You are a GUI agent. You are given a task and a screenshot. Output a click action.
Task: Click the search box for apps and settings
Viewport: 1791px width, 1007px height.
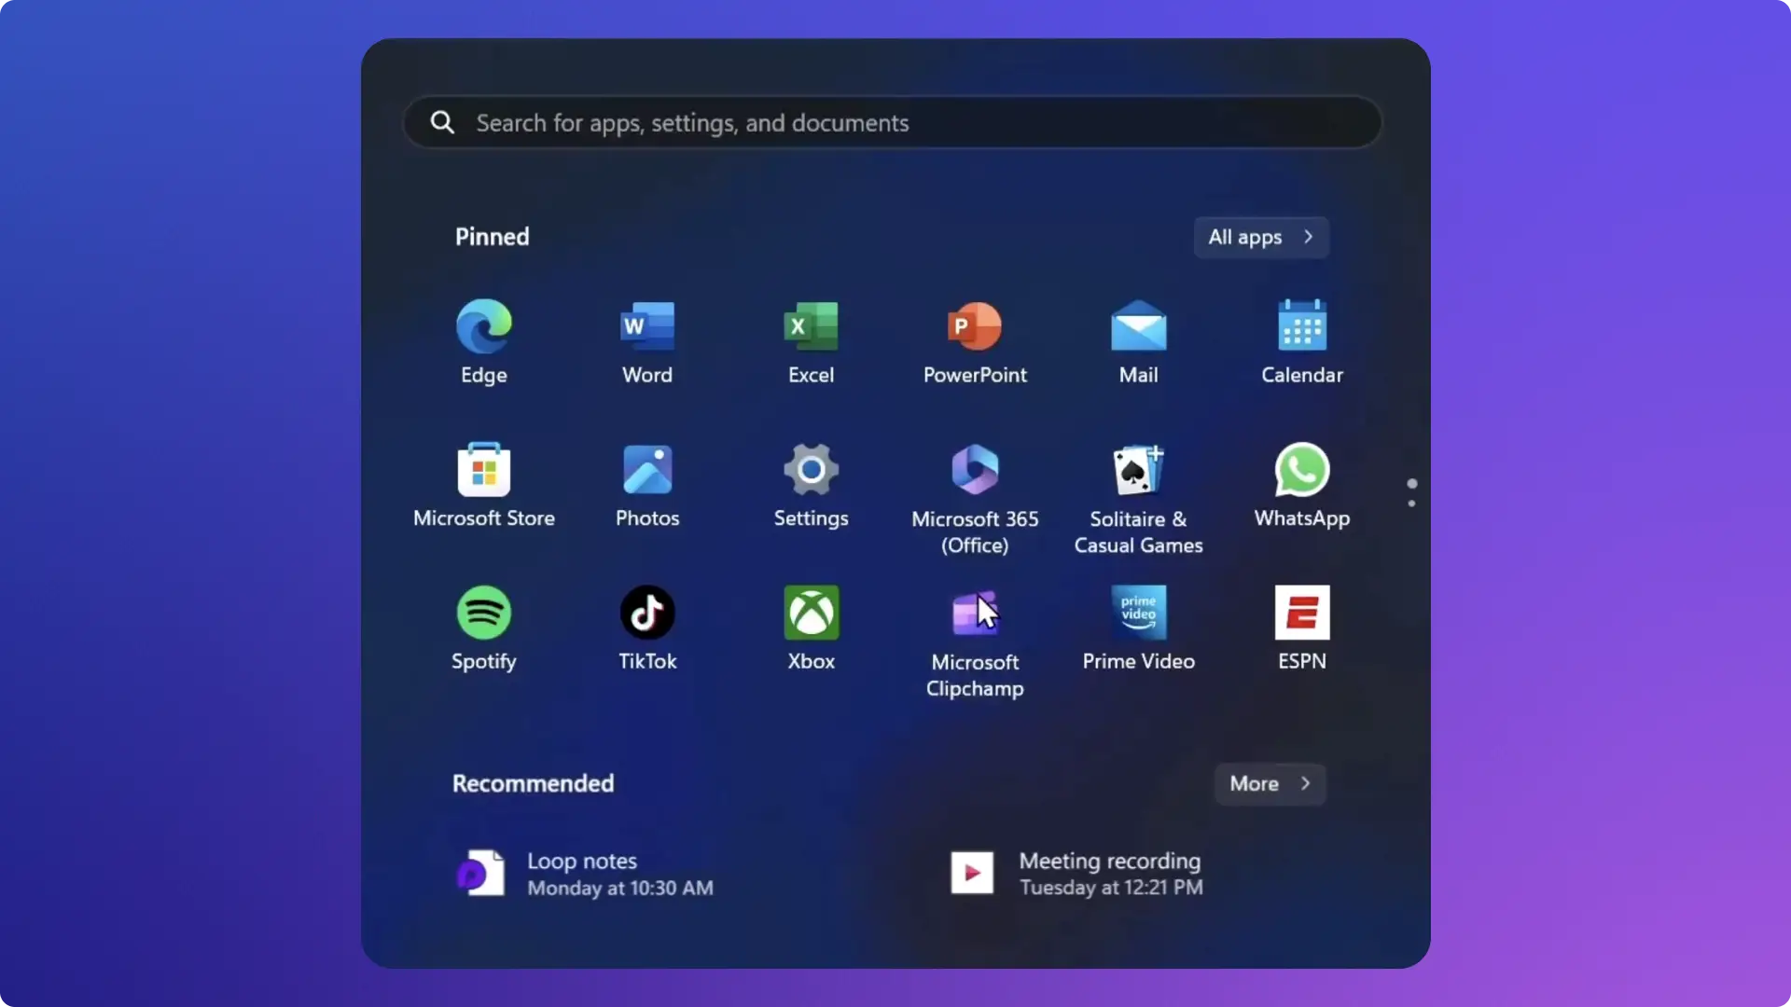(x=893, y=122)
